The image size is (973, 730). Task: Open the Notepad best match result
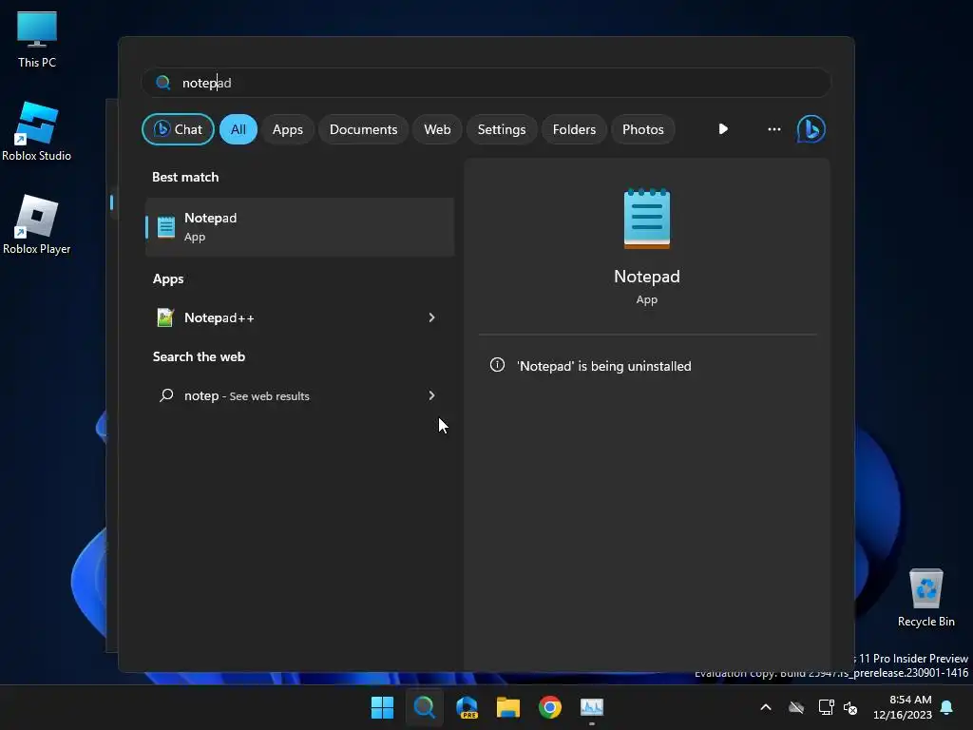point(299,226)
